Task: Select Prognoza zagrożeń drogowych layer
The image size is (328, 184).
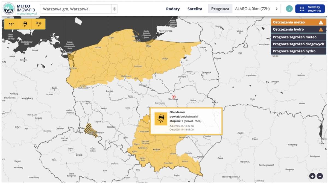Action: tap(298, 44)
